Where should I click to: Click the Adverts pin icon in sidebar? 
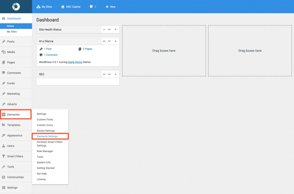pos(3,104)
